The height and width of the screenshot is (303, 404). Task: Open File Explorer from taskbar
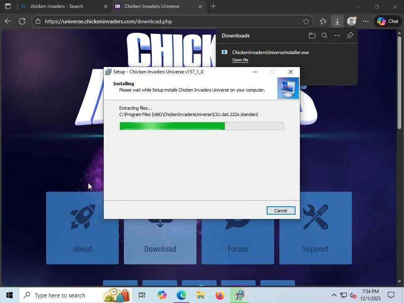200,295
